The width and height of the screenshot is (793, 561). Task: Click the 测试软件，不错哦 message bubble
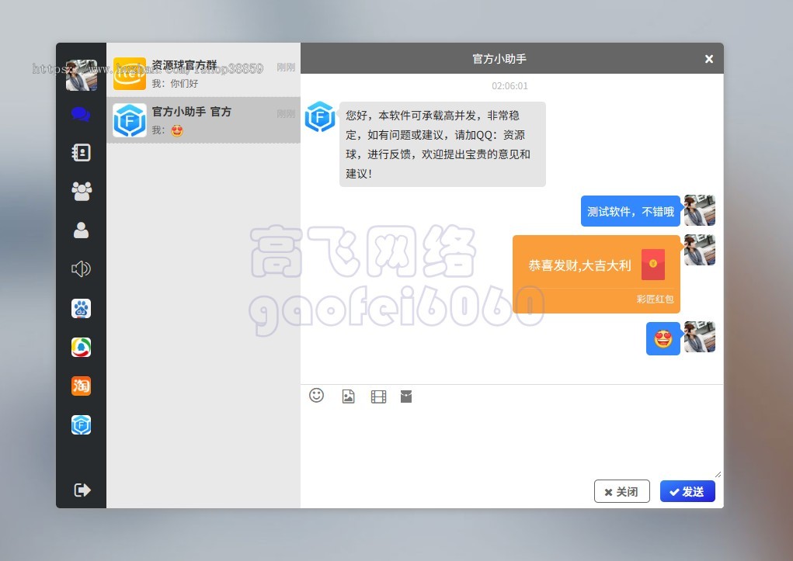tap(631, 211)
